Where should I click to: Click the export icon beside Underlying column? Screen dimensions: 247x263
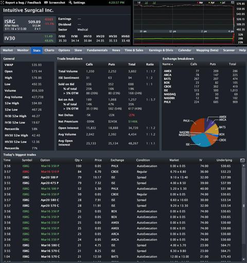[242, 160]
